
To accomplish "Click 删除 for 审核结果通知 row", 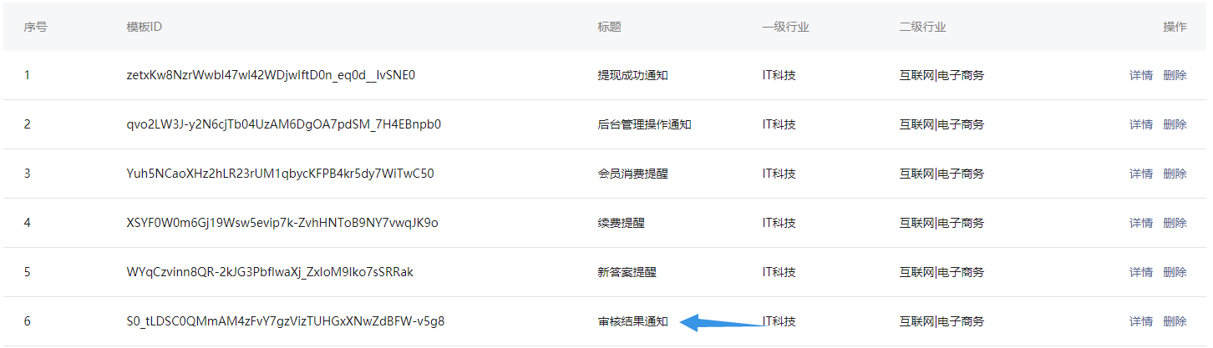I will [1174, 321].
